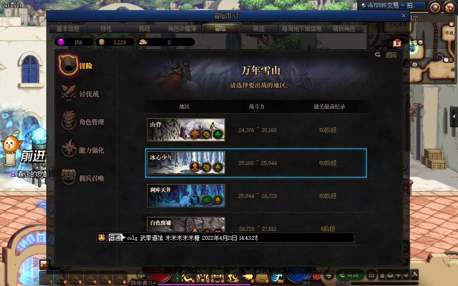Open the ch72015 channel selector

(392, 5)
